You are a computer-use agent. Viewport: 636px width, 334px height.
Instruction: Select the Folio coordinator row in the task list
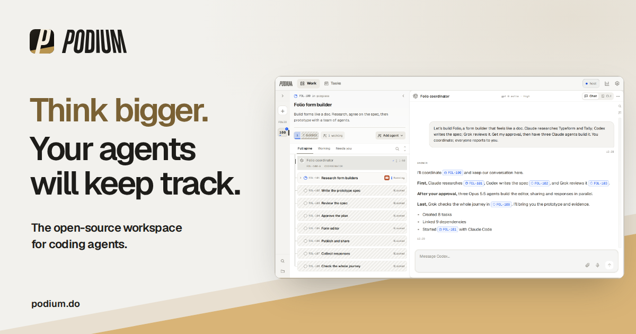coord(352,163)
